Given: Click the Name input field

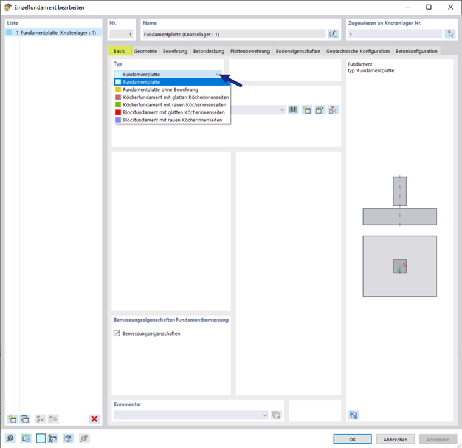Looking at the screenshot, I should (x=234, y=35).
